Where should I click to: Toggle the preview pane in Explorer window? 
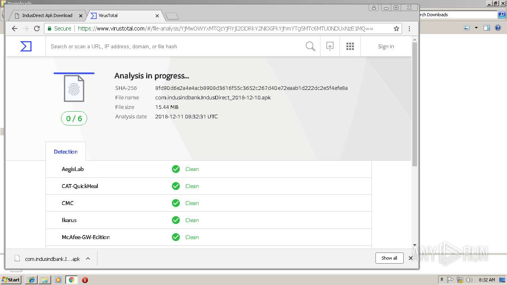pos(487,28)
